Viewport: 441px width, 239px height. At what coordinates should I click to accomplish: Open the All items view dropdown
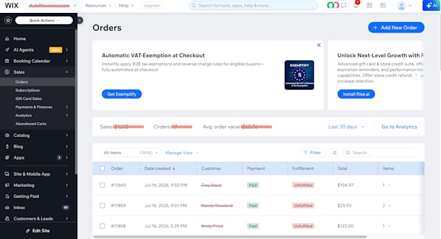click(130, 153)
